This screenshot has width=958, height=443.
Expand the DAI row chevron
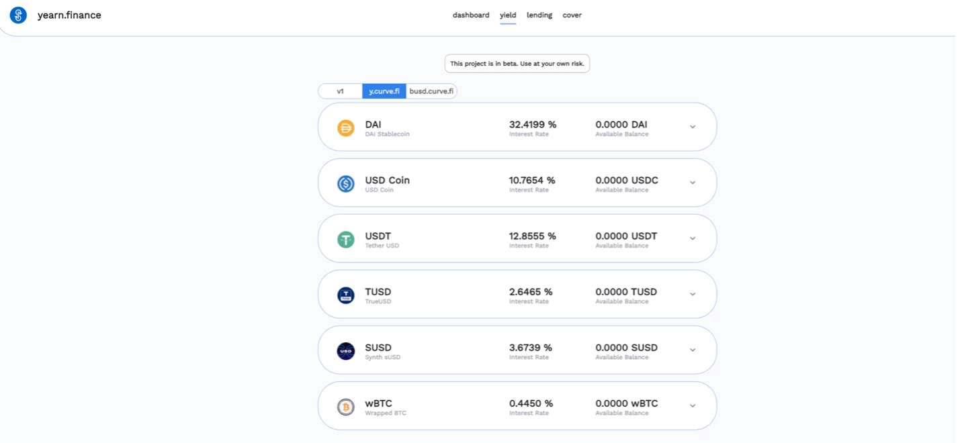tap(693, 127)
